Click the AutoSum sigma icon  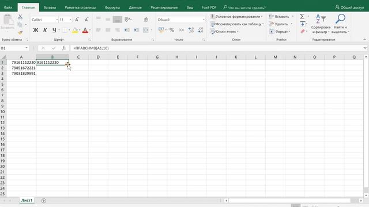(x=302, y=17)
